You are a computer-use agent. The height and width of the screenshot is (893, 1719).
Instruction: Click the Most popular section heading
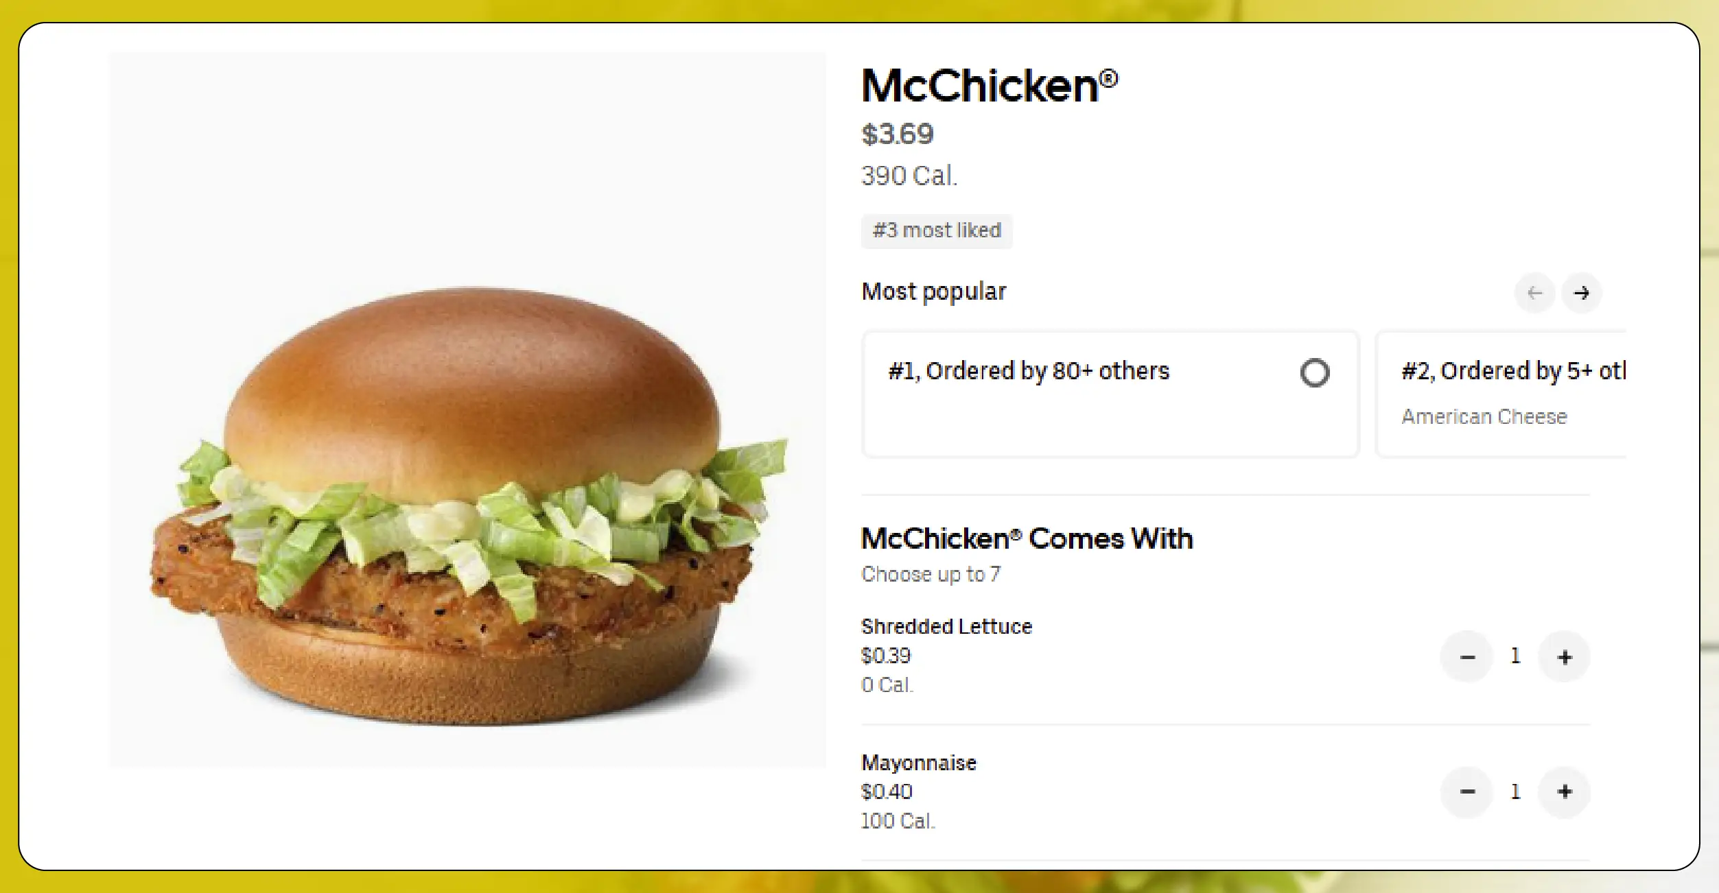coord(934,292)
